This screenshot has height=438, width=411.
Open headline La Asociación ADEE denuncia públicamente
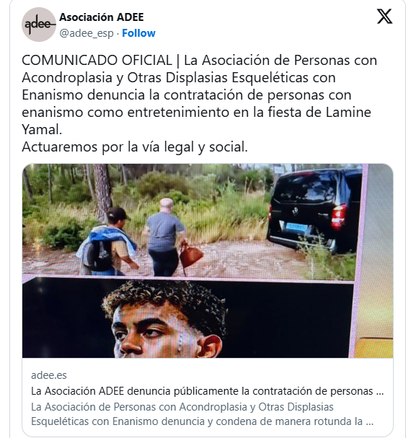pyautogui.click(x=207, y=391)
